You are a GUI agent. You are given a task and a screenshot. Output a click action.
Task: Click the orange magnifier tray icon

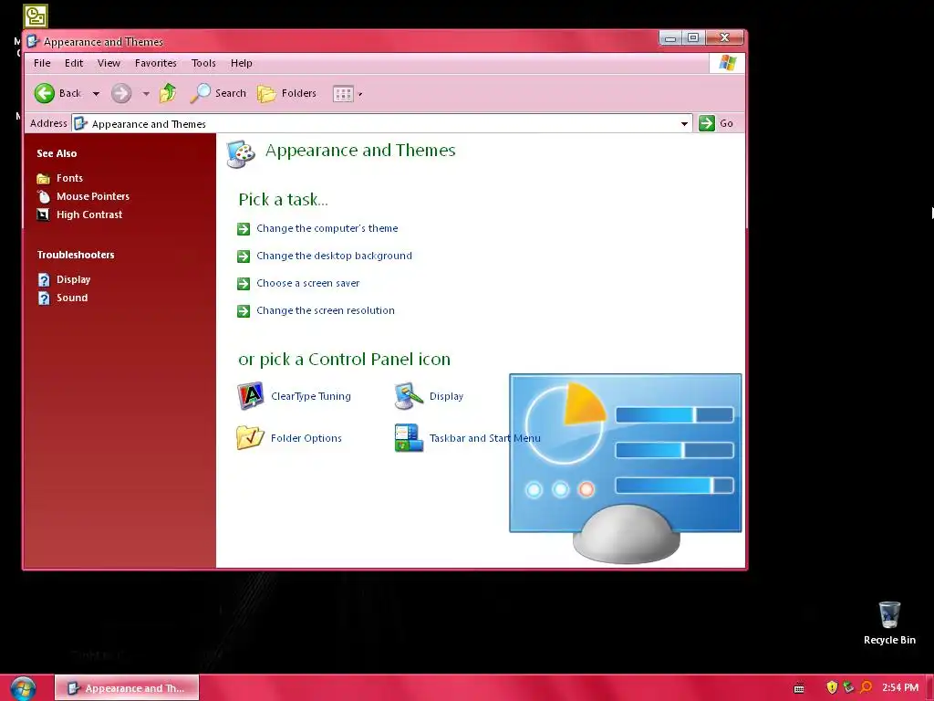point(867,687)
